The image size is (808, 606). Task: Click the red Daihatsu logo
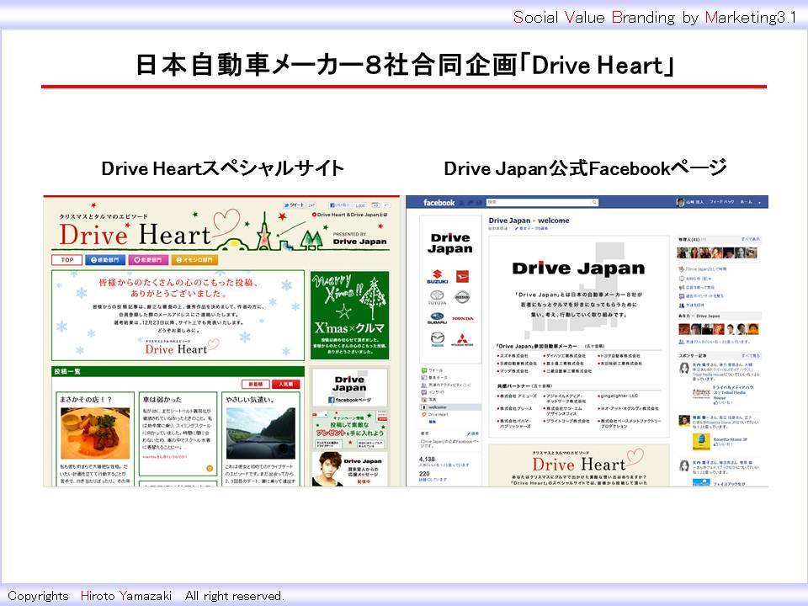click(x=462, y=277)
